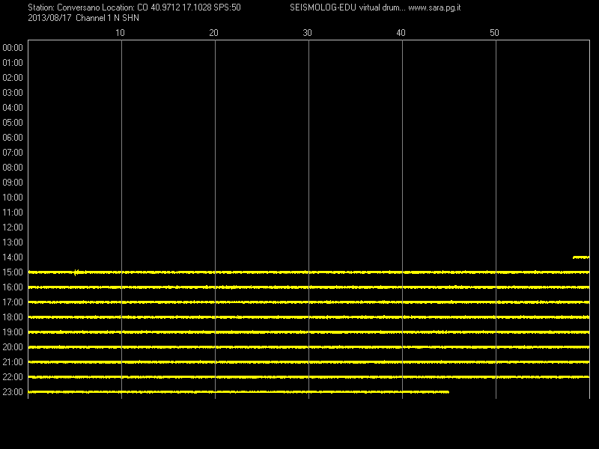Click the 00:00 hour label

click(13, 48)
